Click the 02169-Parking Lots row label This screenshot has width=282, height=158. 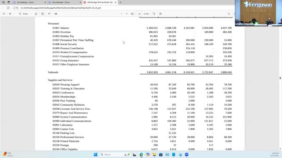[63, 133]
